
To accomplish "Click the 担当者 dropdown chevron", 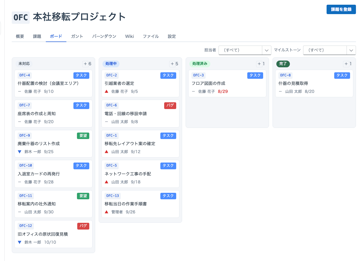I will click(x=266, y=50).
